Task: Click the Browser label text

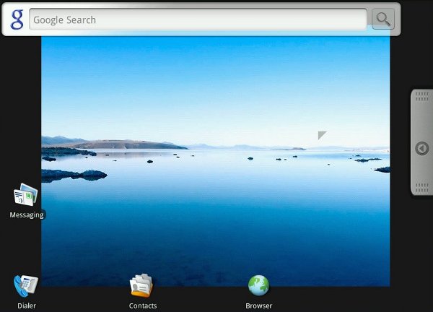Action: (259, 305)
